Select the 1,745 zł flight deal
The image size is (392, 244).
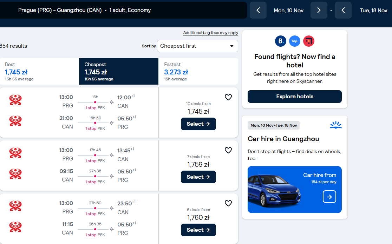[198, 124]
